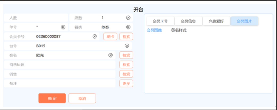Show the 会员图像 sub-tab
The height and width of the screenshot is (110, 277).
(x=154, y=30)
